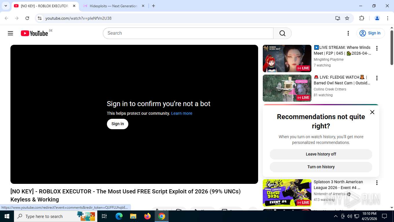Close the recommendations popup
Viewport: 394px width, 222px height.
[x=372, y=112]
